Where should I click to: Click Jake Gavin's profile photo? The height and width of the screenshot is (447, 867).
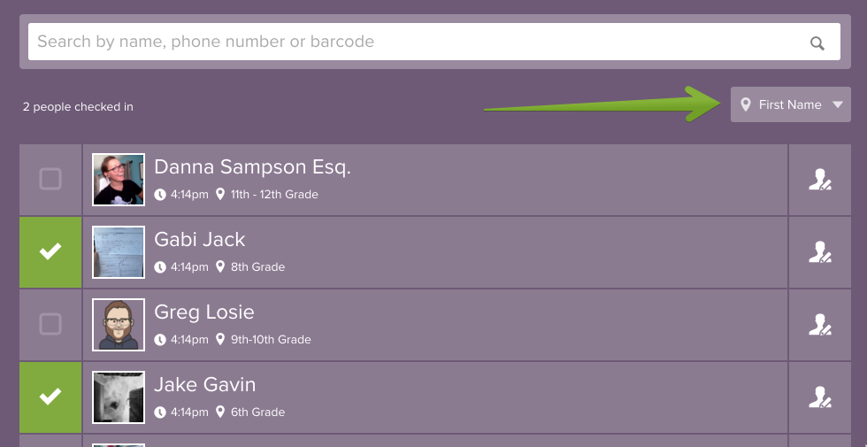(x=119, y=397)
